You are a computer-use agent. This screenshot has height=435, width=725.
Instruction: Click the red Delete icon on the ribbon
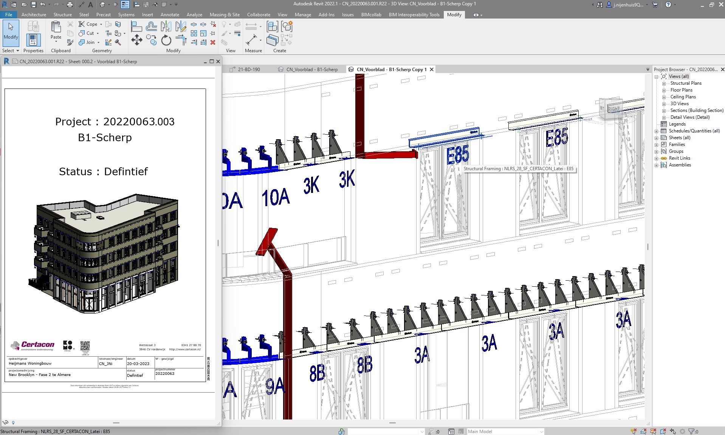coord(213,43)
